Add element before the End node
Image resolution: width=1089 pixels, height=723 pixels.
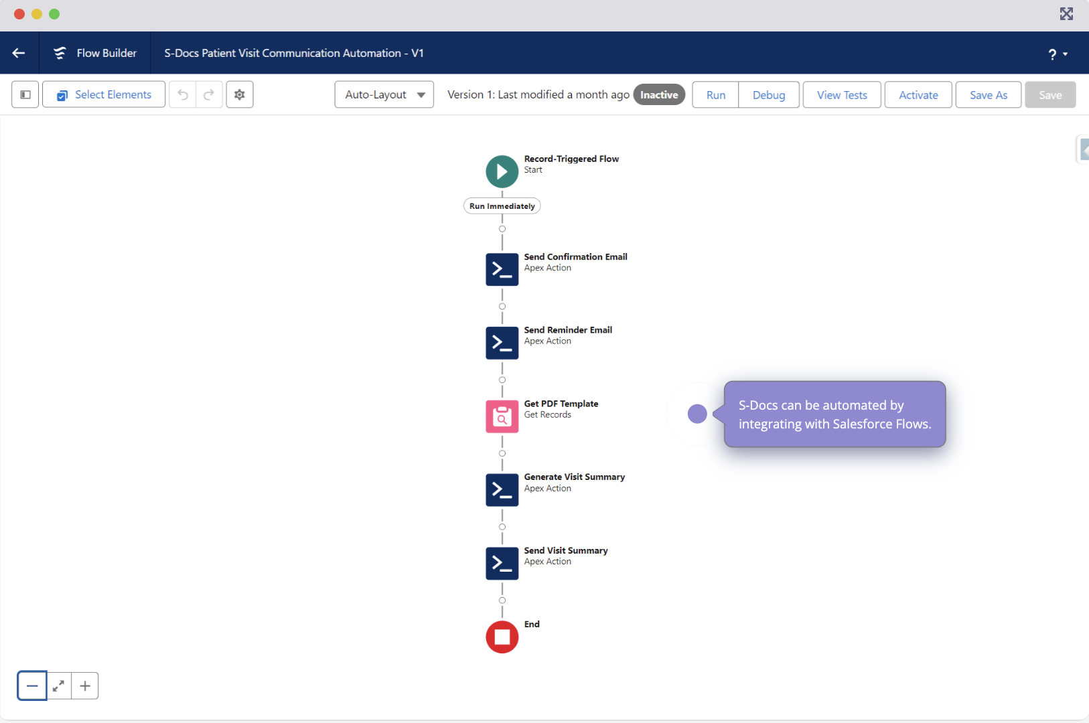[x=502, y=600]
